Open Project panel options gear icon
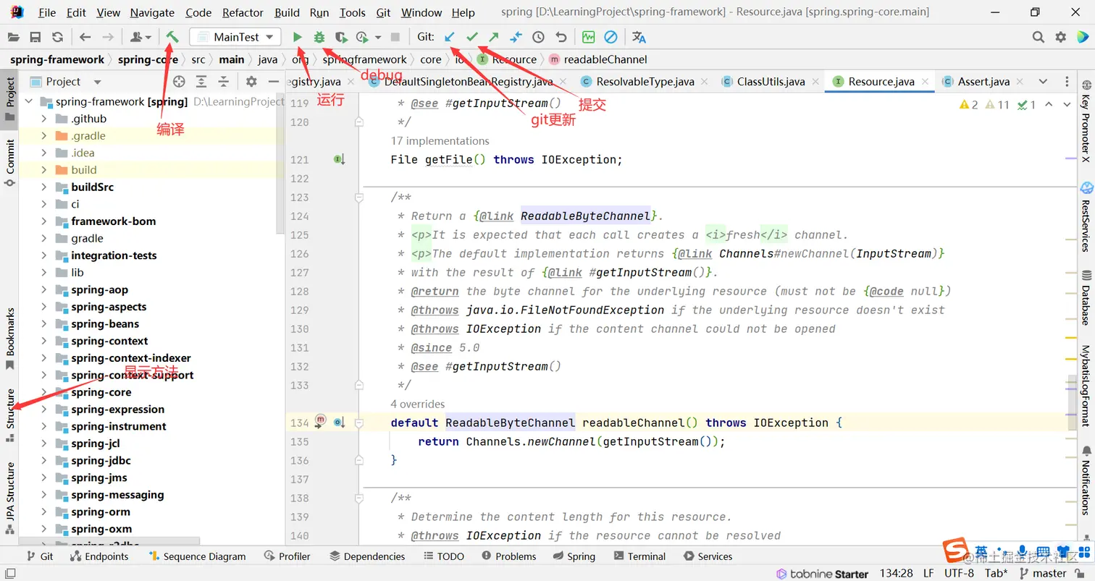1095x581 pixels. click(x=251, y=82)
